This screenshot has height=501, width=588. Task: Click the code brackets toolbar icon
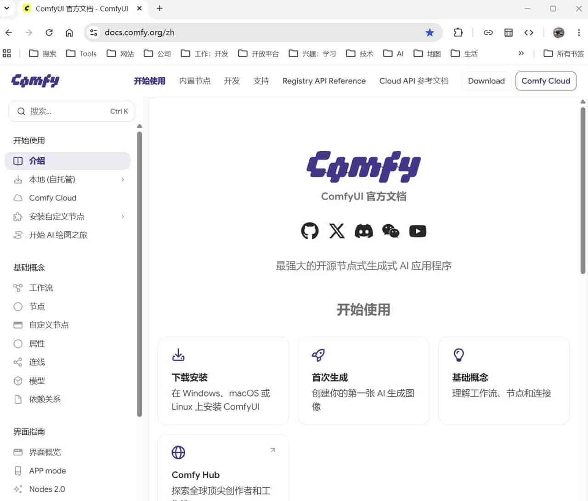pos(529,33)
